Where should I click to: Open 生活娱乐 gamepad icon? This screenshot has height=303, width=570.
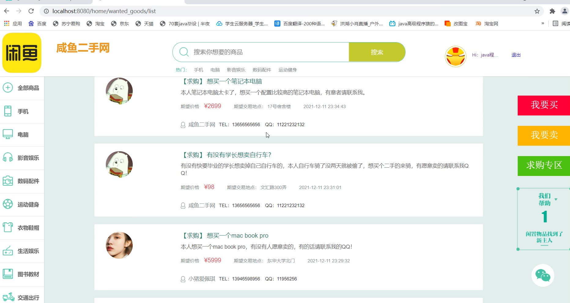8,251
